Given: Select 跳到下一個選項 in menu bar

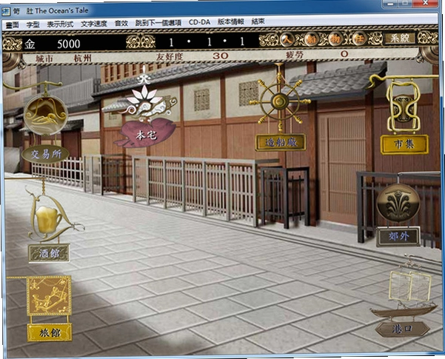Looking at the screenshot, I should coord(158,23).
